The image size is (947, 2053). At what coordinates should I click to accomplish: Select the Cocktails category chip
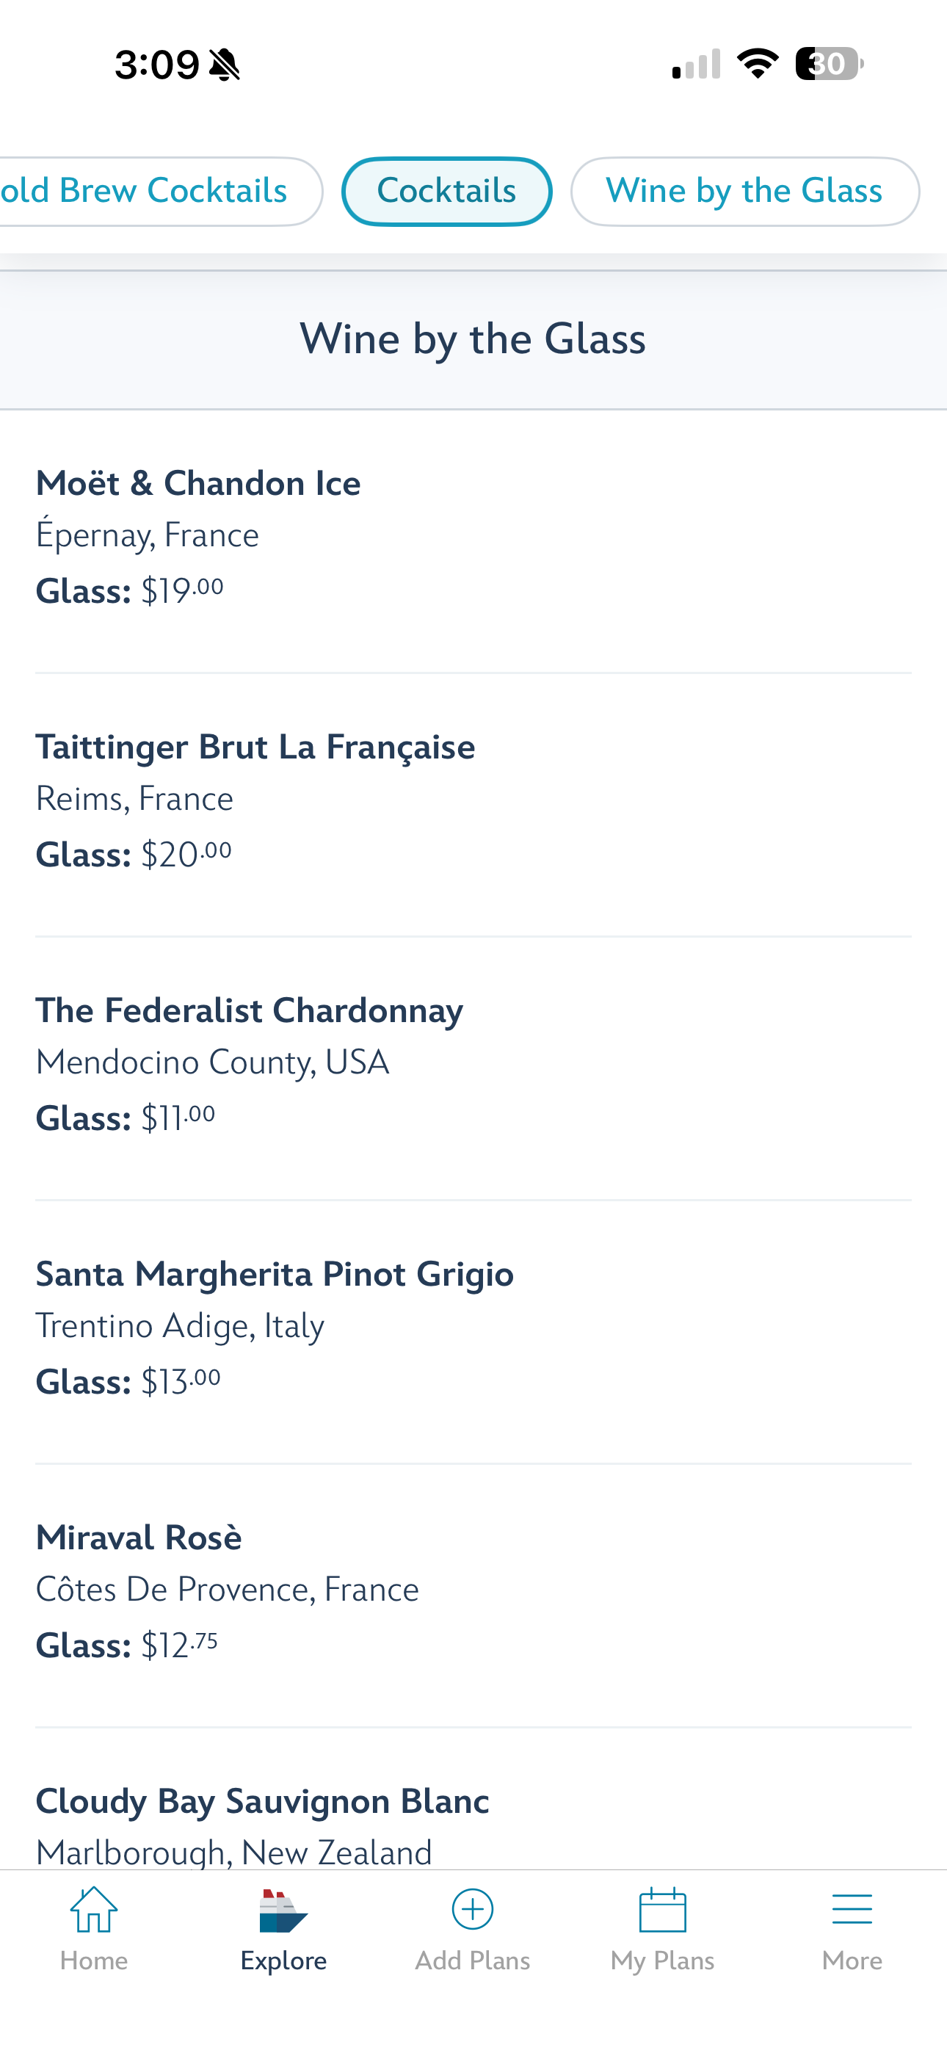(446, 191)
